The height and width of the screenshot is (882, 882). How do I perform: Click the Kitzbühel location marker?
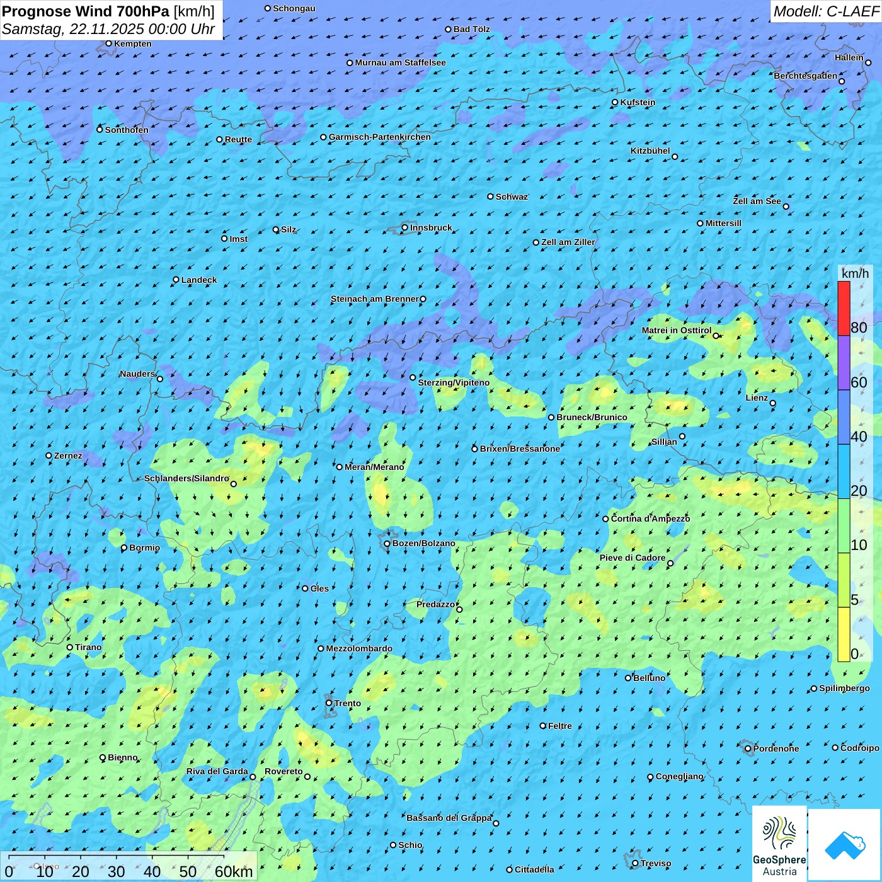tap(675, 157)
